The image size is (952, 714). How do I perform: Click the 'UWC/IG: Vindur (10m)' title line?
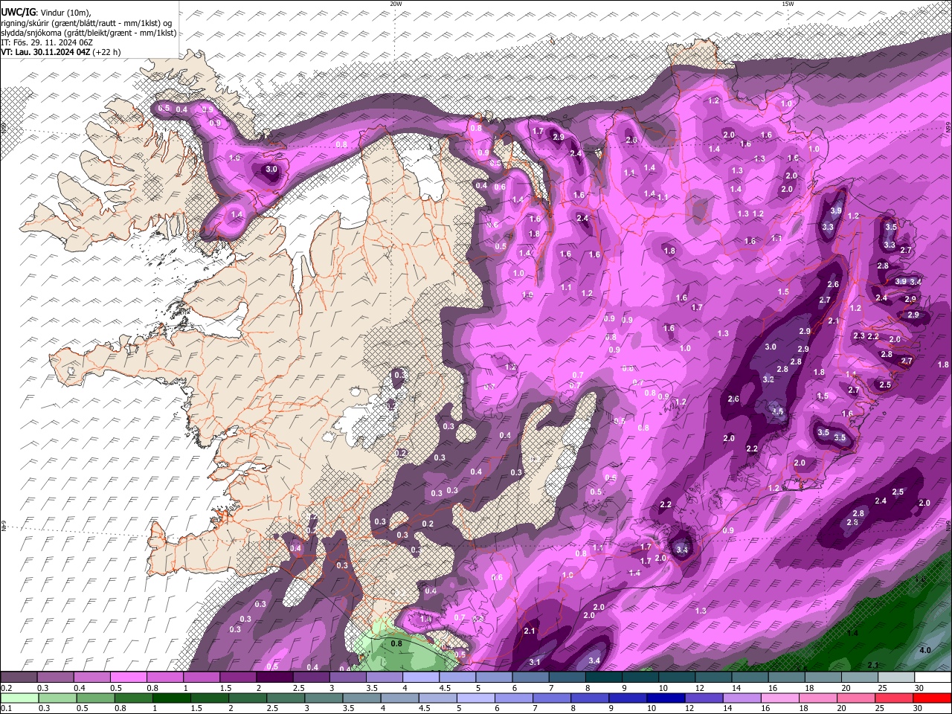click(x=46, y=12)
